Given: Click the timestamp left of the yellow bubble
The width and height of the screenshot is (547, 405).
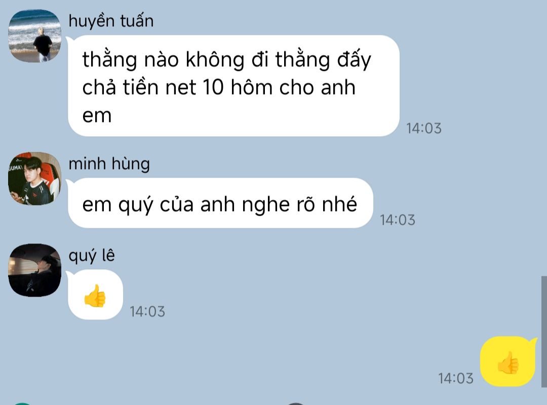Looking at the screenshot, I should (x=456, y=379).
